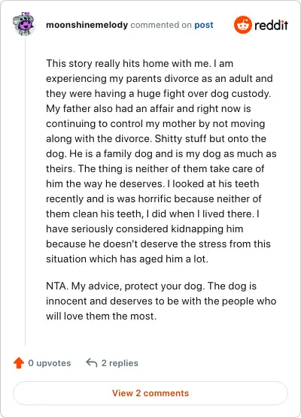Click the reply arrow icon
This screenshot has height=418, width=301.
[x=92, y=363]
